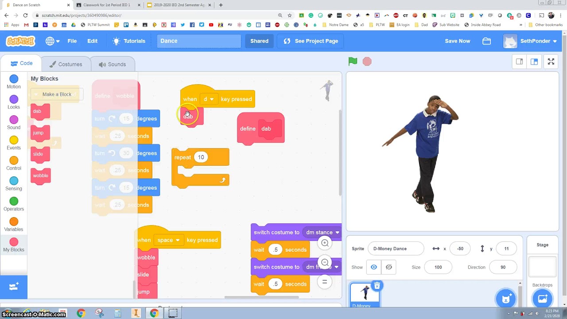
Task: Click the sprite Size field
Action: (438, 267)
